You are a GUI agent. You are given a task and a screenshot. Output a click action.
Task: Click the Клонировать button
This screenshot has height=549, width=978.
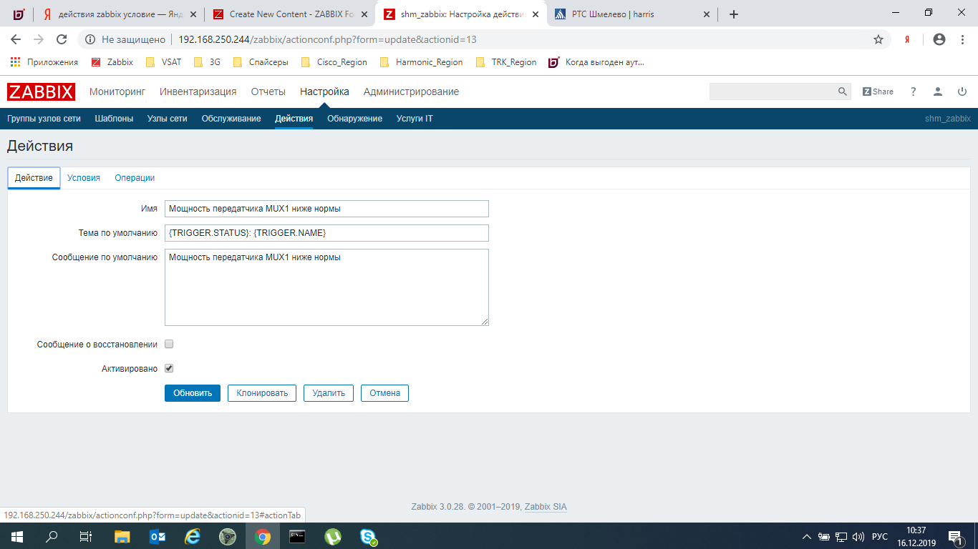[262, 393]
